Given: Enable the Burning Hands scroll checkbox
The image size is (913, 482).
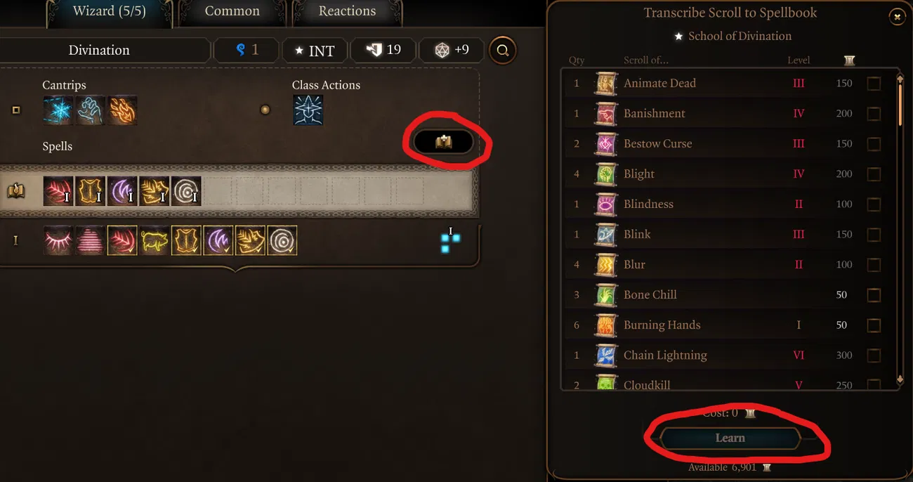Looking at the screenshot, I should pos(874,325).
